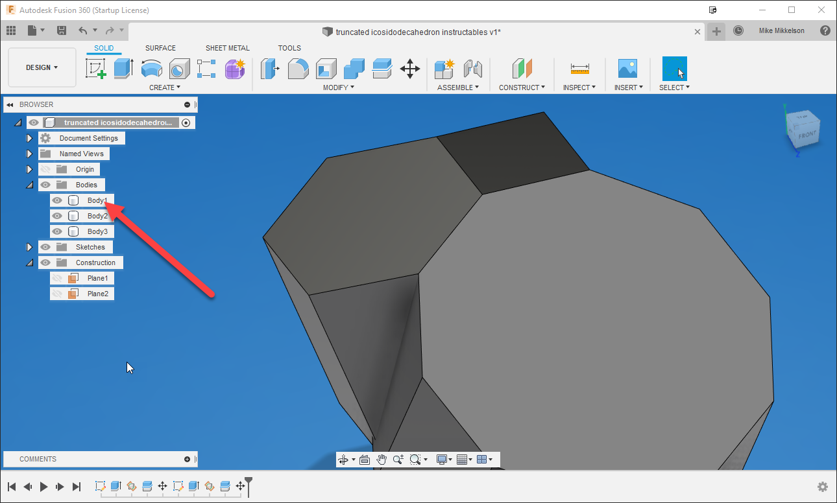Show Plane1 by clicking its eye icon

[x=58, y=277]
